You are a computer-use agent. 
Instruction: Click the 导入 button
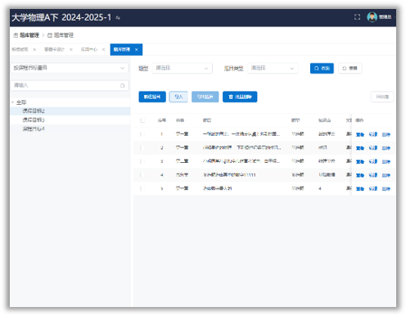point(178,97)
